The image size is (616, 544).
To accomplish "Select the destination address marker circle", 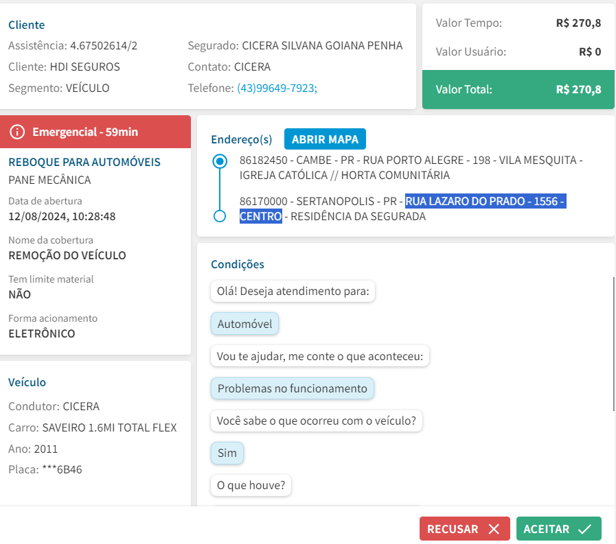I will point(220,216).
